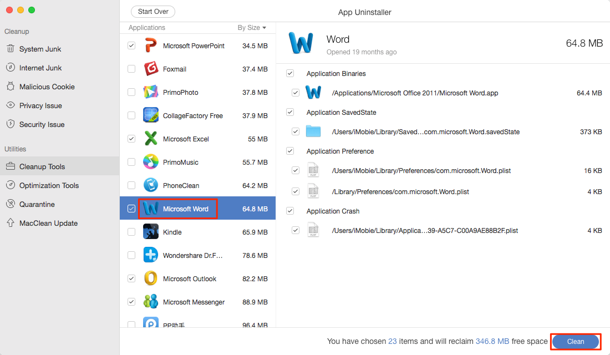Open Quarantine in the sidebar
The image size is (610, 355).
click(x=60, y=204)
